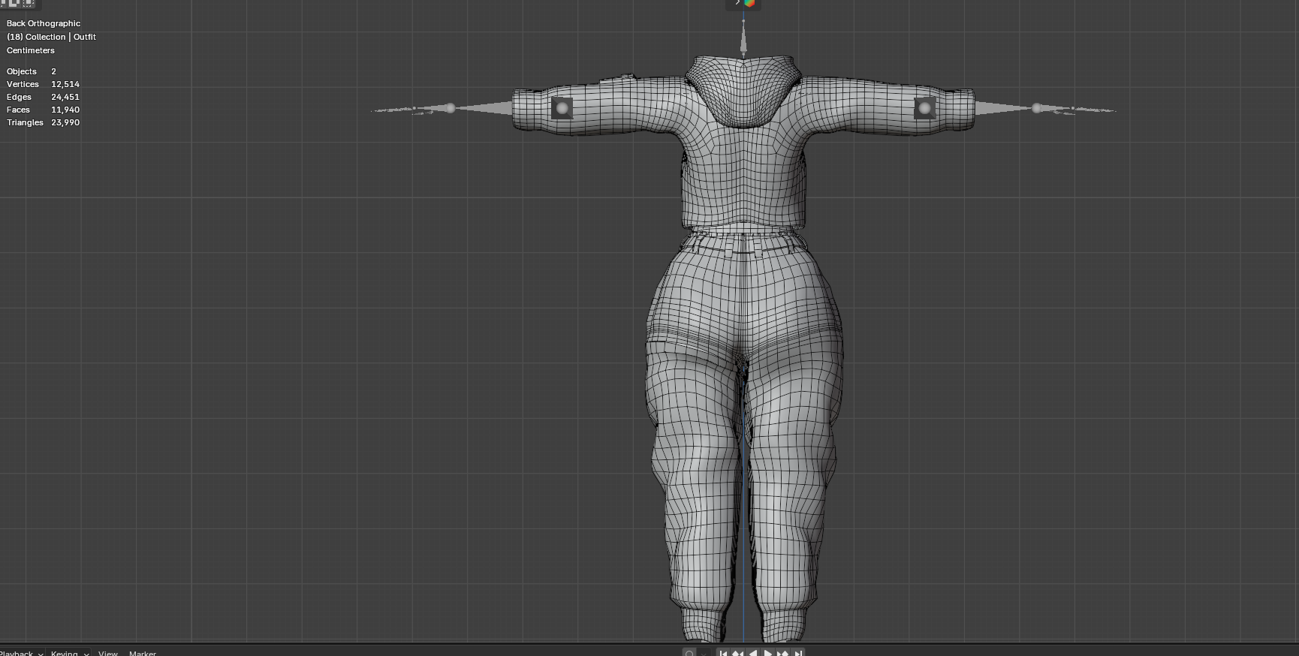Open the auto keyframing options dropdown
The width and height of the screenshot is (1299, 656).
tap(704, 653)
